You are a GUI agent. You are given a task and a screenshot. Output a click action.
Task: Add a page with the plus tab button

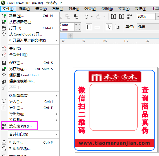tap(70, 36)
